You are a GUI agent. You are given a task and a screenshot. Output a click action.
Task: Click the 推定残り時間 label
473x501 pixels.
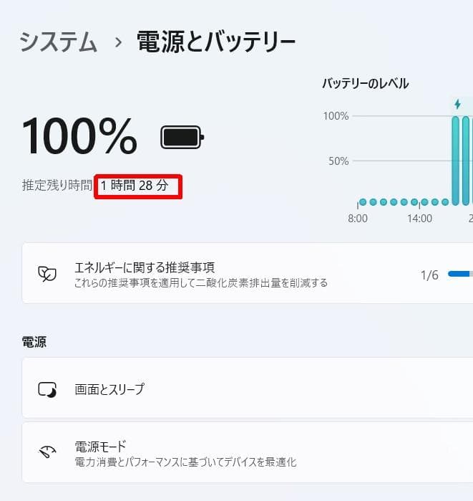click(x=57, y=186)
